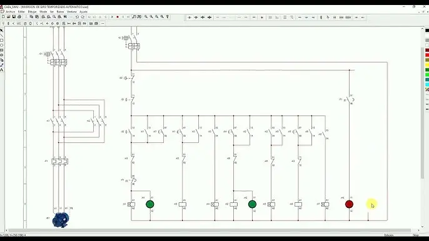The width and height of the screenshot is (429, 241).
Task: Click the Undo arrow icon
Action: [x=77, y=17]
